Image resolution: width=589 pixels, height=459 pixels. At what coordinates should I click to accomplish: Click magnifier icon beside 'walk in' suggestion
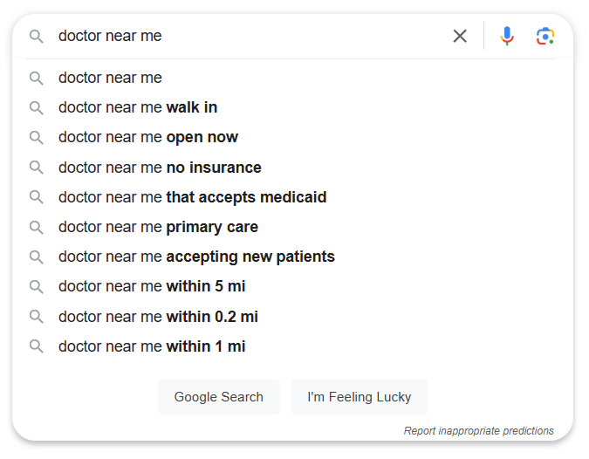[x=37, y=108]
